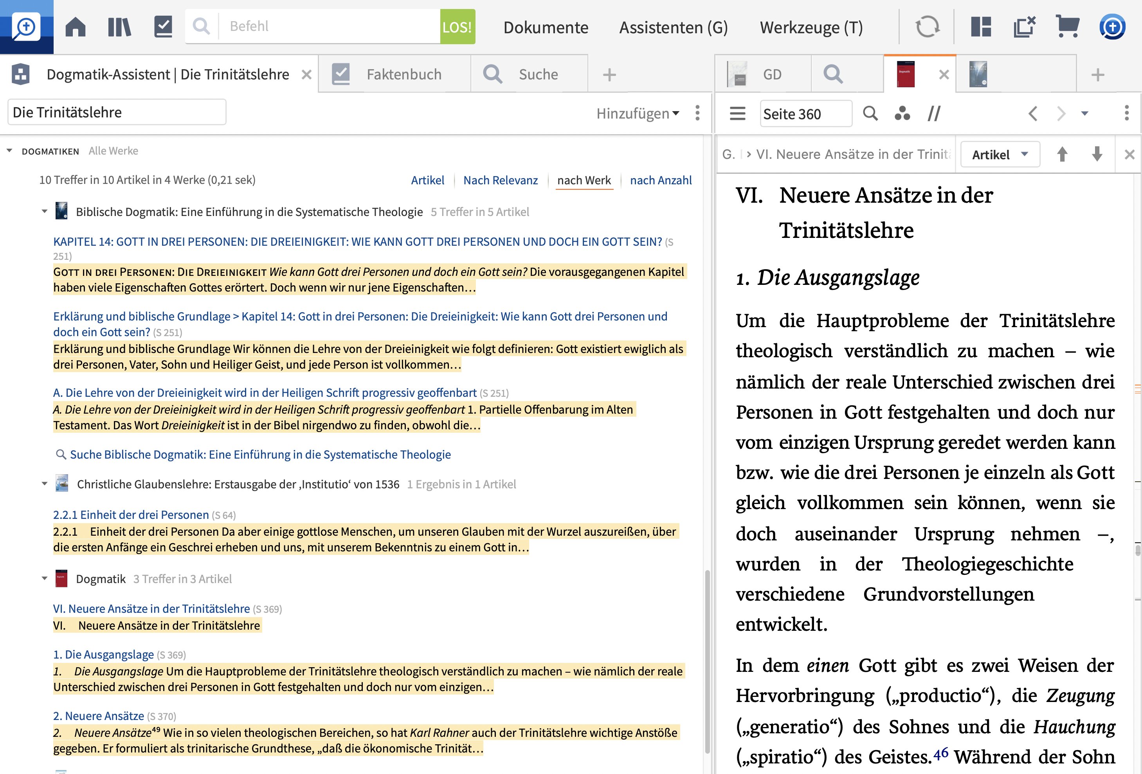
Task: Click the Christliche Glaubenslehre book cover thumbnail
Action: point(62,484)
